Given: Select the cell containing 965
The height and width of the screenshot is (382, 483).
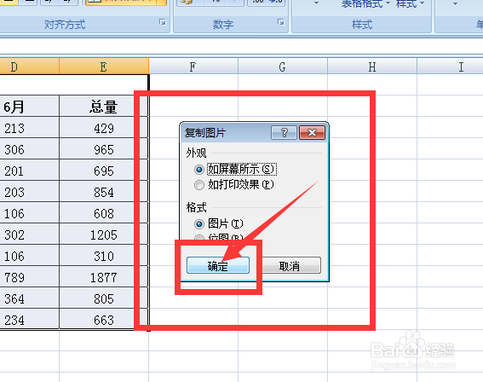Looking at the screenshot, I should [x=104, y=149].
